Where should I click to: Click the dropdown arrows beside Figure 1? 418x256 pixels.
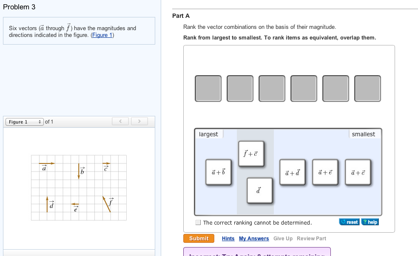(39, 121)
